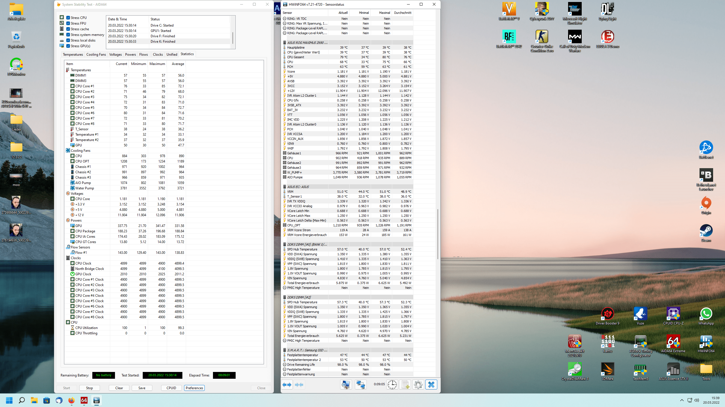
Task: Open Papierkorb recycle bin icon
Action: [x=16, y=39]
